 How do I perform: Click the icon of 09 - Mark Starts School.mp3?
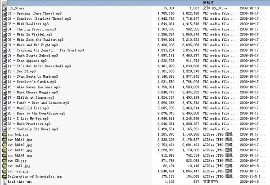(4, 56)
